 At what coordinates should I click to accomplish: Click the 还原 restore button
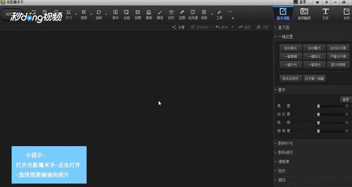point(262,27)
